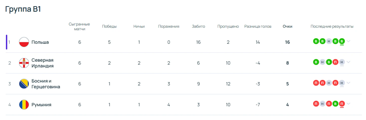
Task: Select Poland's latest underlined win badge
Action: point(342,41)
